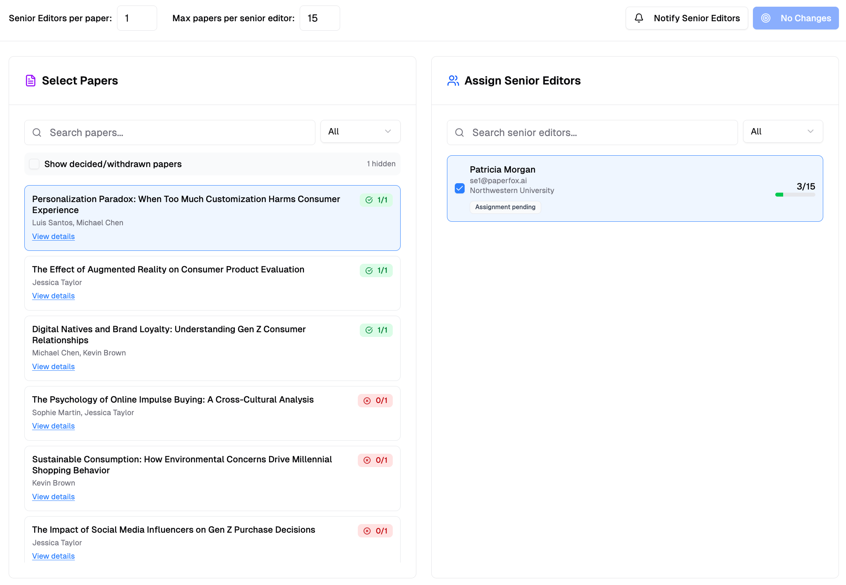Click the purple document icon beside Select Papers
Screen dimensions: 846x585
point(31,81)
